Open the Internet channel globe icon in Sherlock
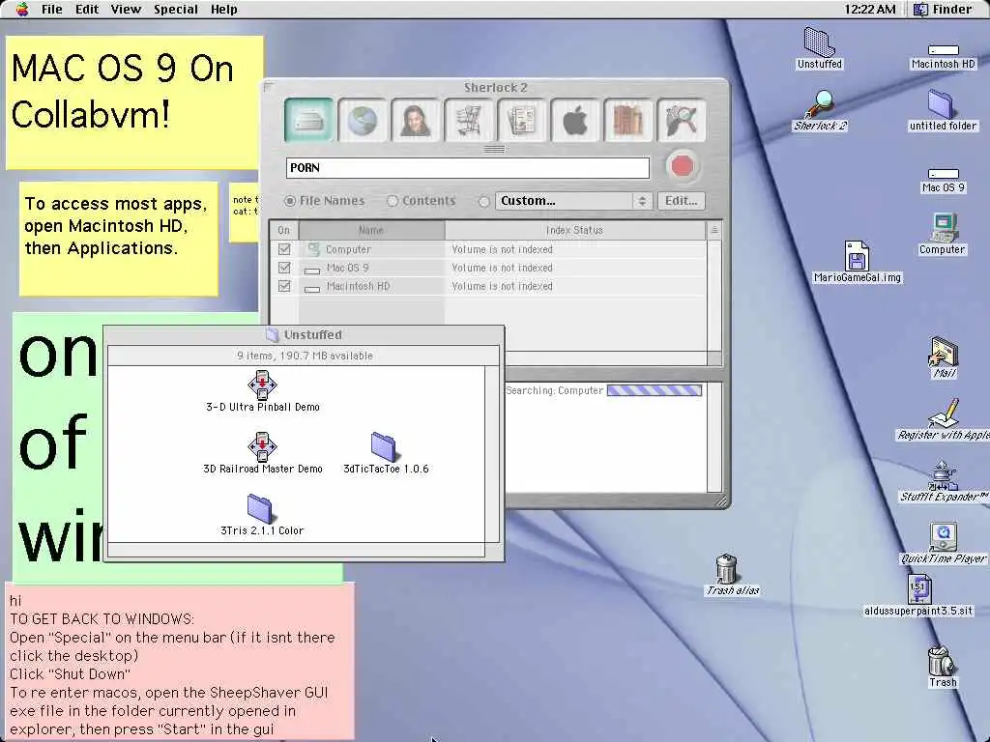The height and width of the screenshot is (742, 990). 363,120
